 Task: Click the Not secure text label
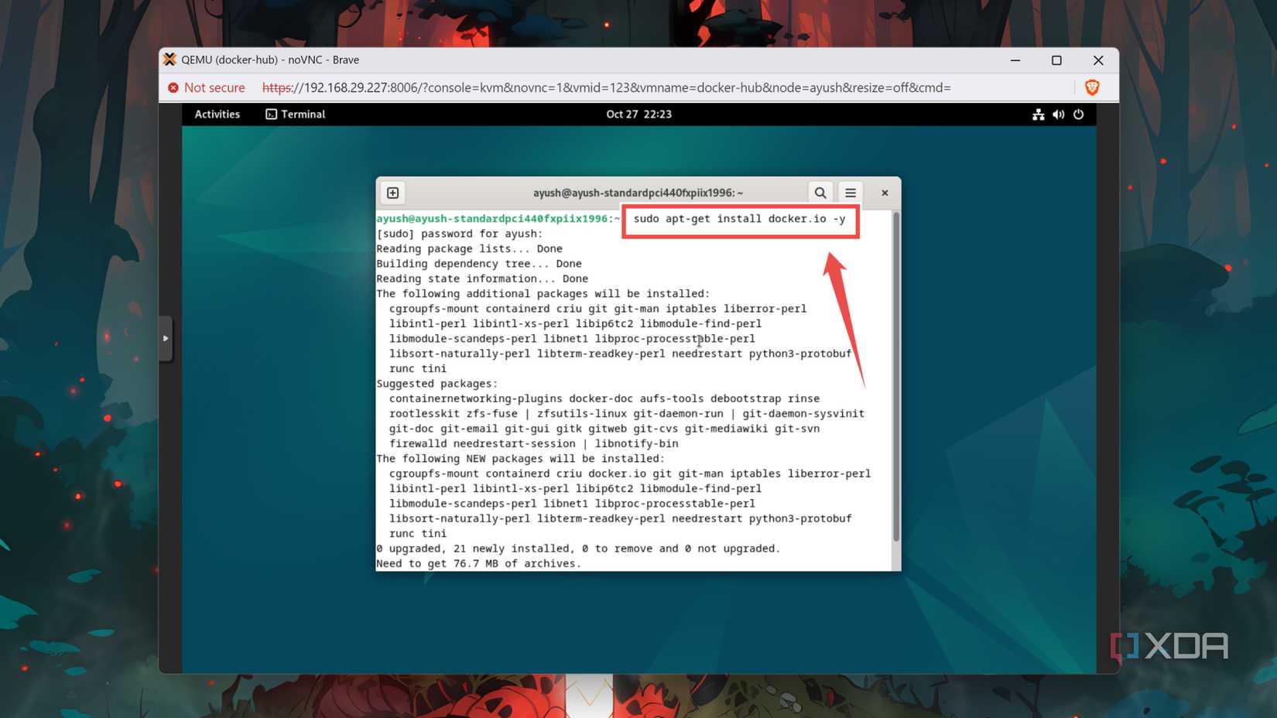[x=214, y=87]
